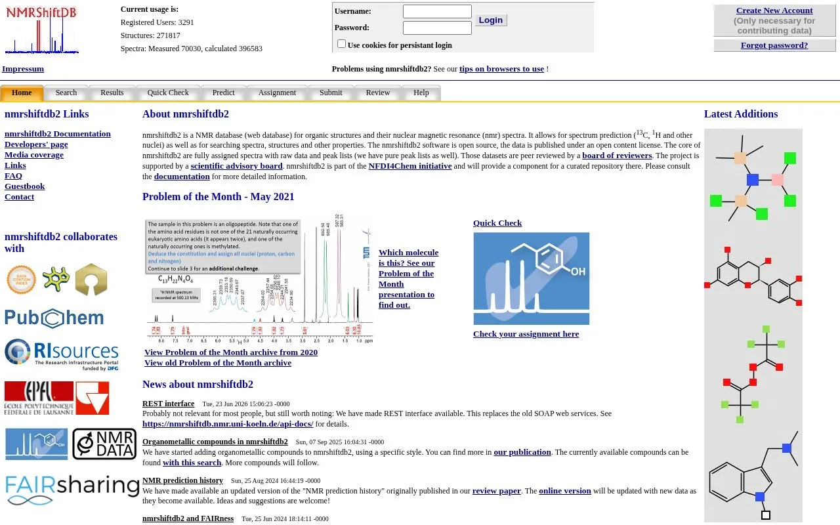This screenshot has height=525, width=840.
Task: Click the NMRShiftDB logo
Action: point(42,30)
